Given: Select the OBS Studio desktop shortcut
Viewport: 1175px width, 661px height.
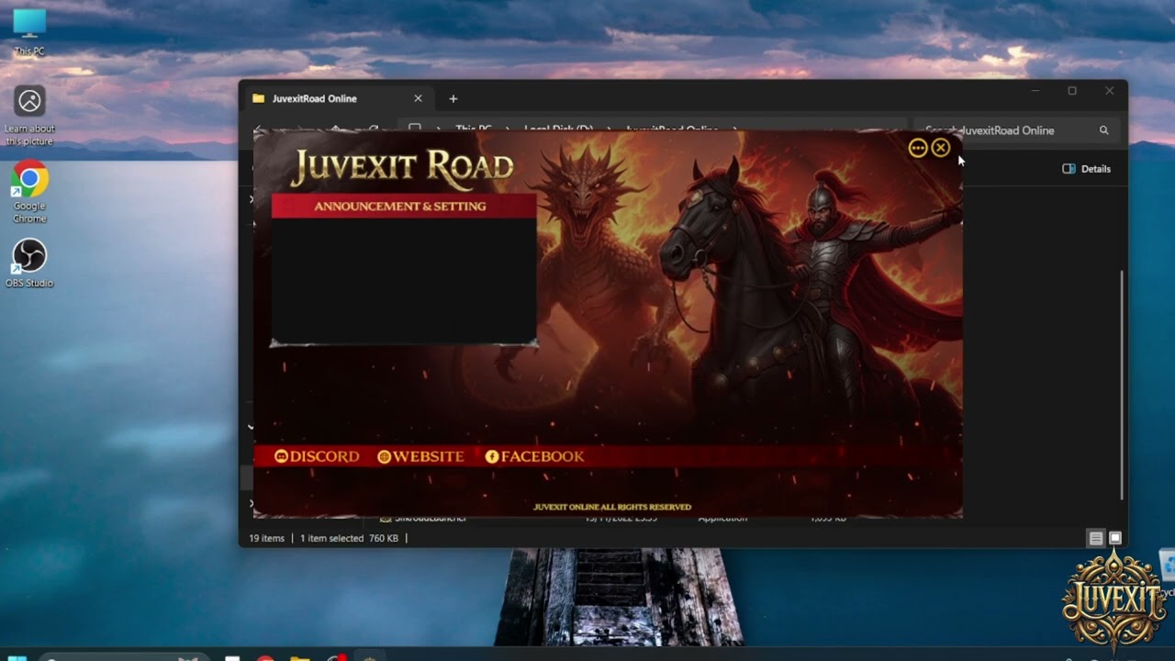Looking at the screenshot, I should [29, 263].
